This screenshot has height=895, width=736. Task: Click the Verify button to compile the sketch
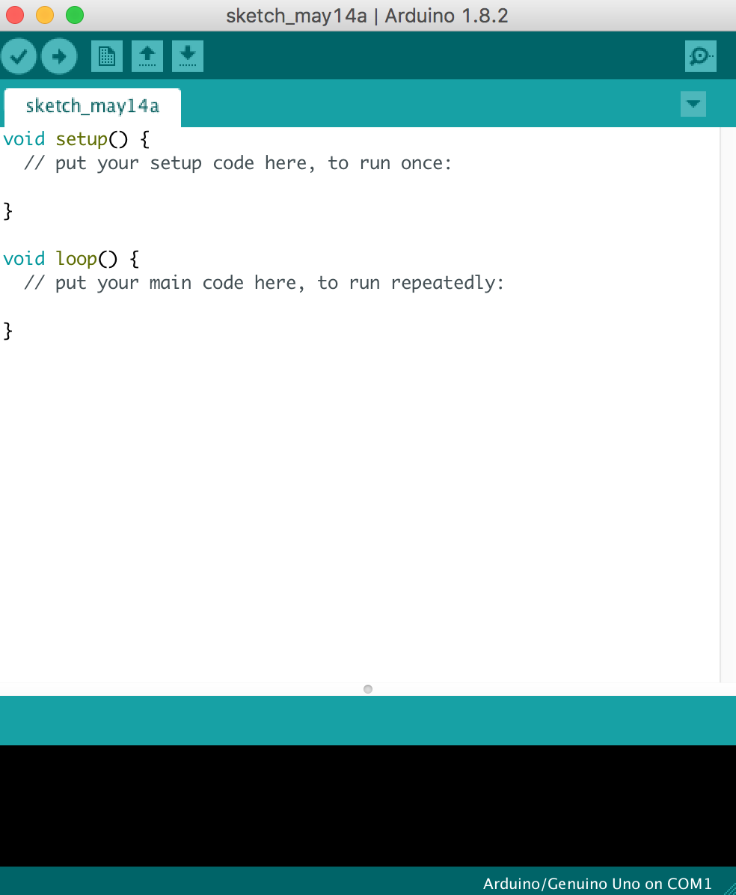19,55
